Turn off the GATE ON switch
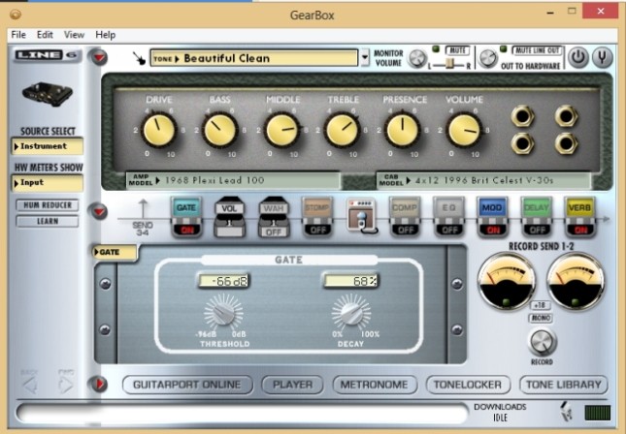The width and height of the screenshot is (626, 434). (x=186, y=230)
